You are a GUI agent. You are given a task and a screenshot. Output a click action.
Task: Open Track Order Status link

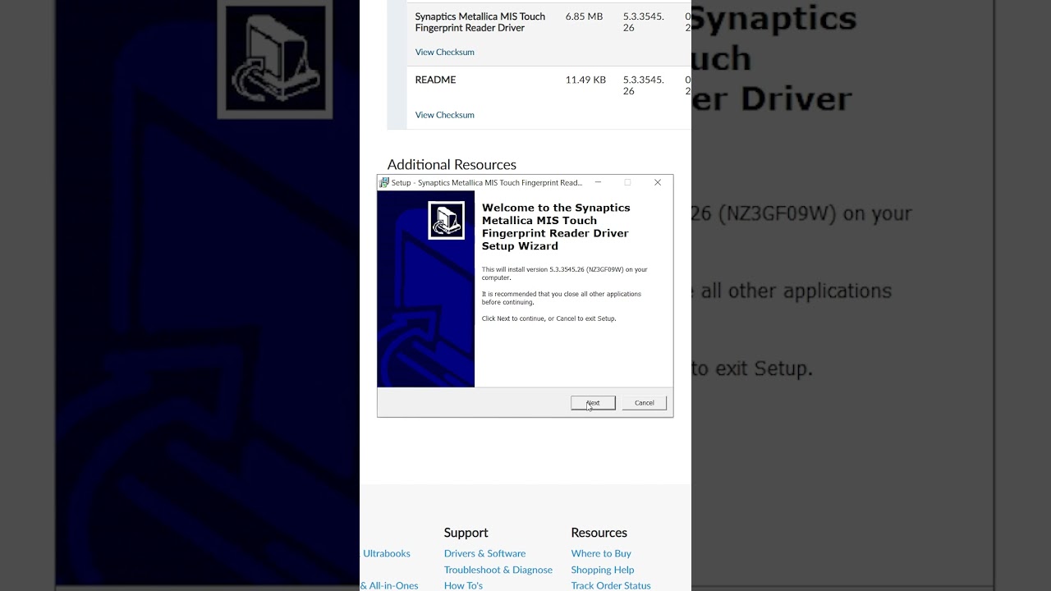pyautogui.click(x=610, y=585)
